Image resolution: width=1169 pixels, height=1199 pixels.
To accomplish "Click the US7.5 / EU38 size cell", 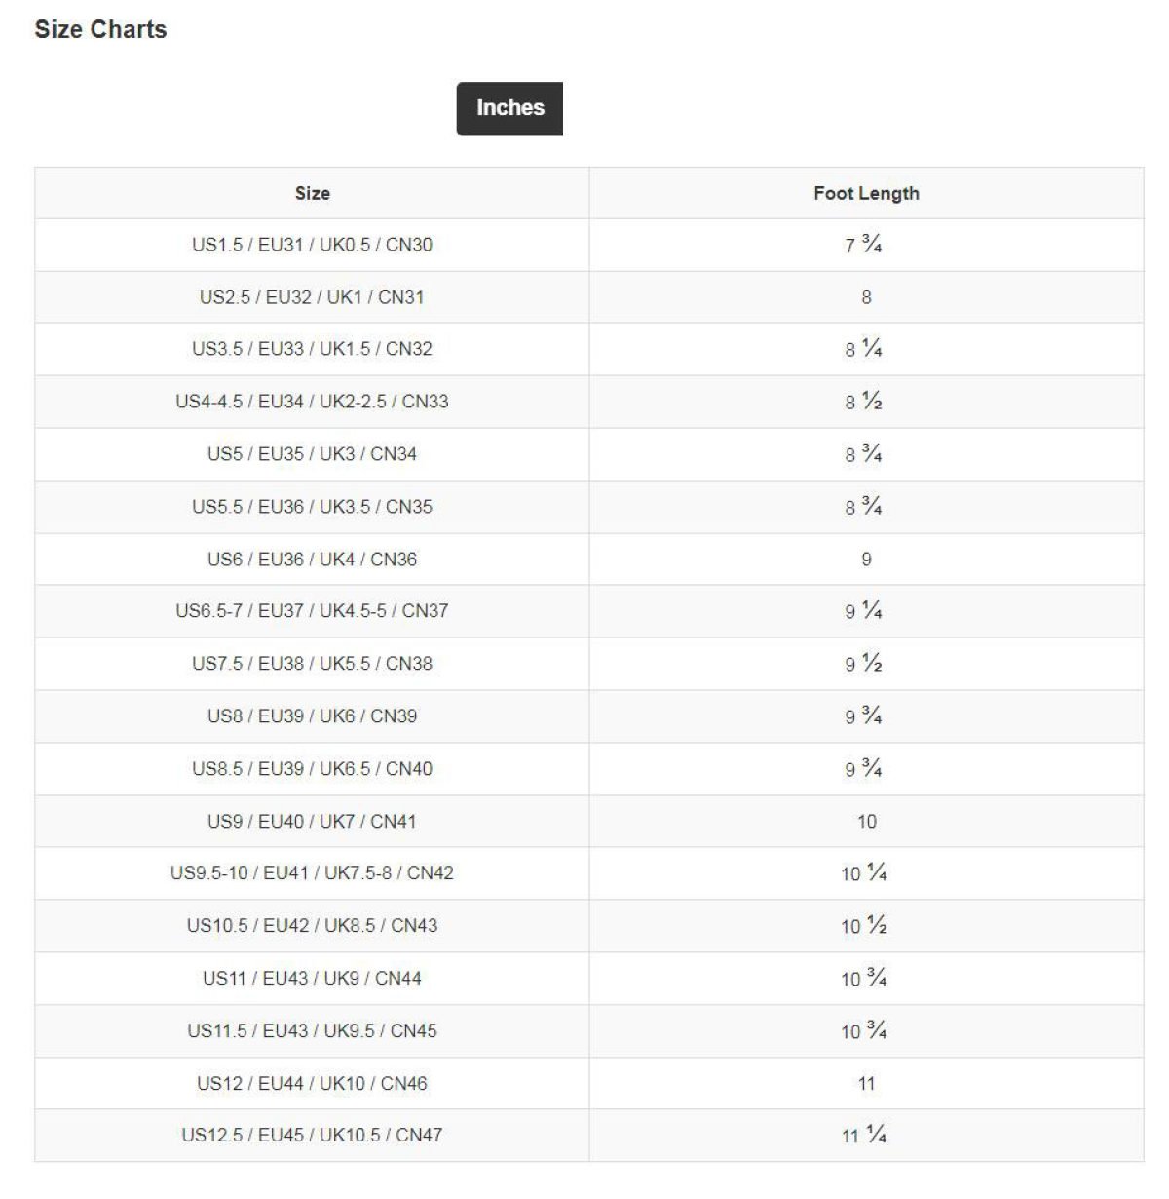I will pos(312,664).
